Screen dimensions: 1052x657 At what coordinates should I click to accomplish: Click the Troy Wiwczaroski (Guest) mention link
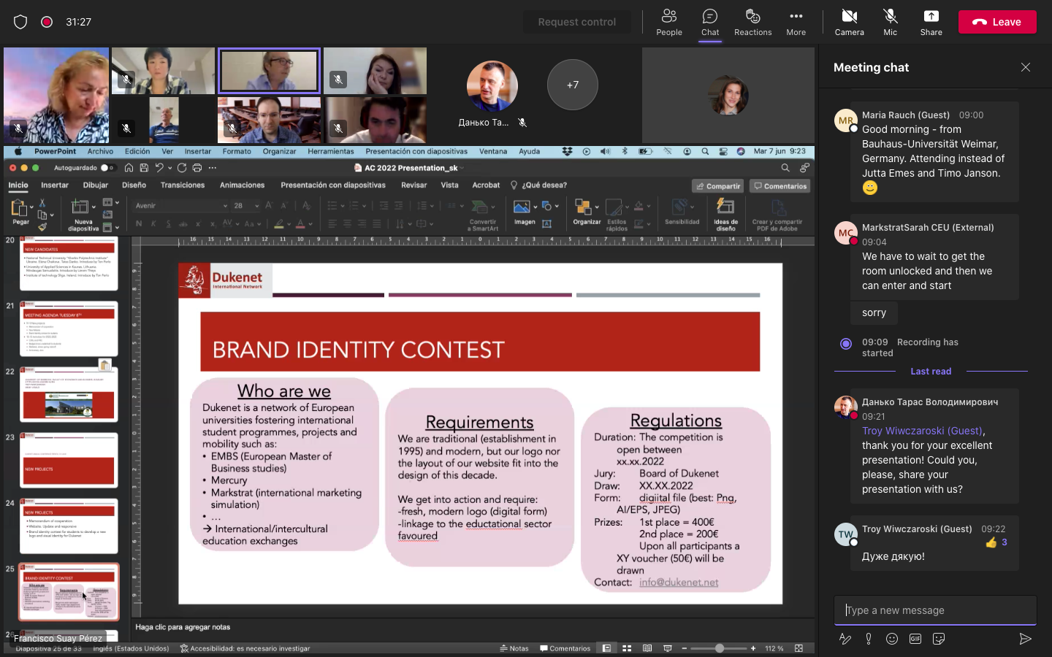[x=922, y=431]
